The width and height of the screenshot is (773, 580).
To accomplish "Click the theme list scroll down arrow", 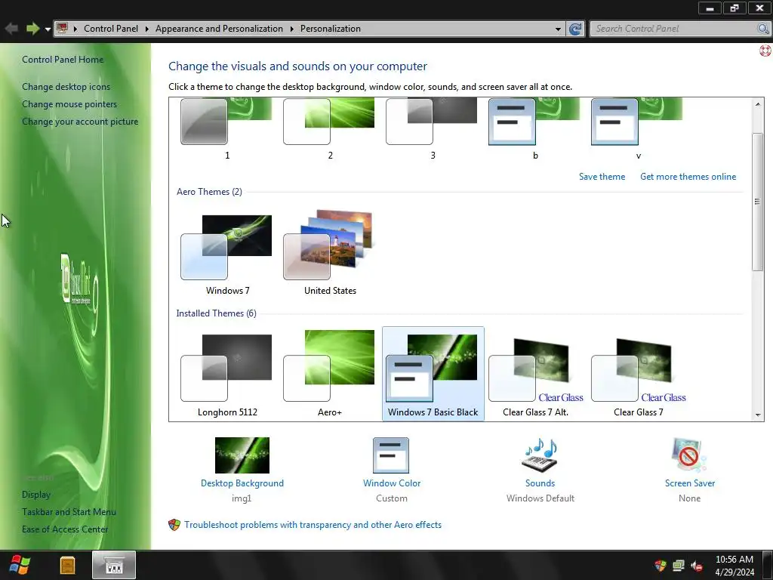I will point(757,415).
